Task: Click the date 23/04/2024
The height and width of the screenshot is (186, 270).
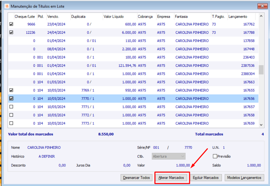Action: click(56, 24)
